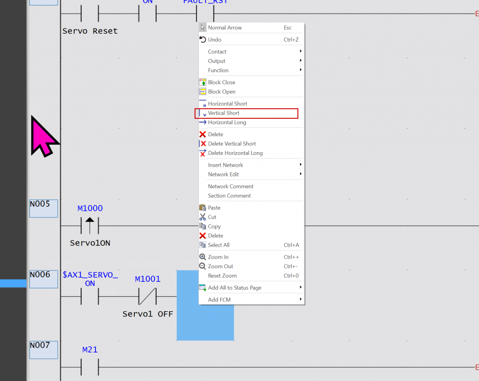Select the M21 contact in N007
479x381 pixels.
tap(90, 367)
